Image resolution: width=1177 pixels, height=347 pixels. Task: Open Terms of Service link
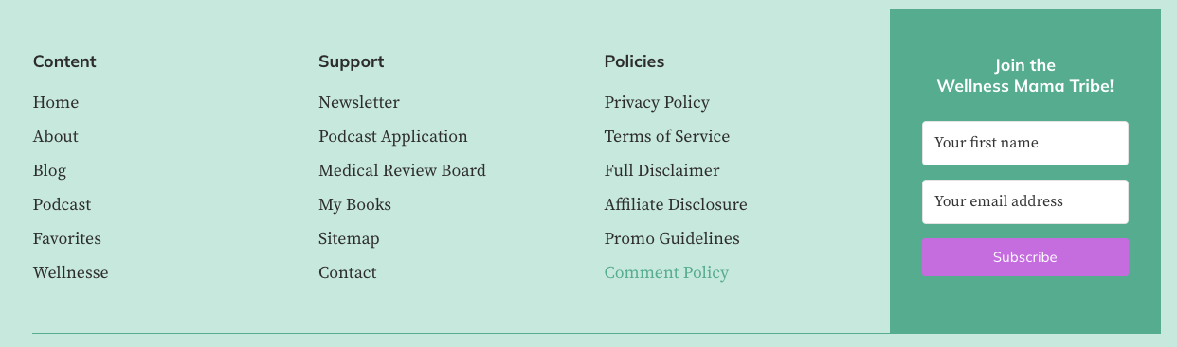[x=667, y=136]
